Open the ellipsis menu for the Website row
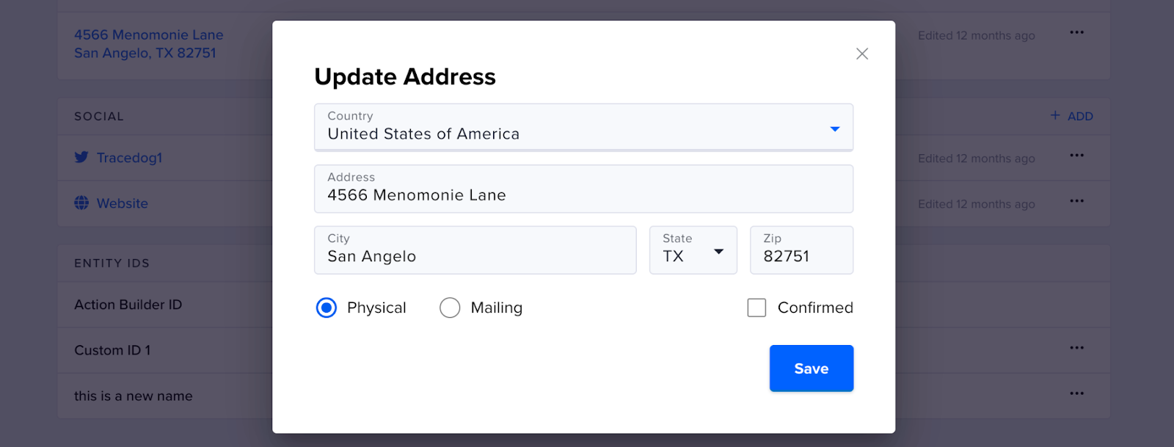1174x447 pixels. pyautogui.click(x=1076, y=200)
